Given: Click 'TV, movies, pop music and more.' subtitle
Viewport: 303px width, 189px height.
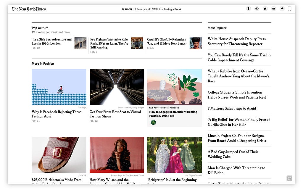Looking at the screenshot, I should [51, 32].
